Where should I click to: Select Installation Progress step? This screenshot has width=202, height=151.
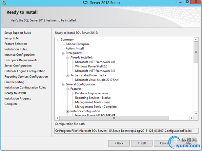pyautogui.click(x=18, y=99)
